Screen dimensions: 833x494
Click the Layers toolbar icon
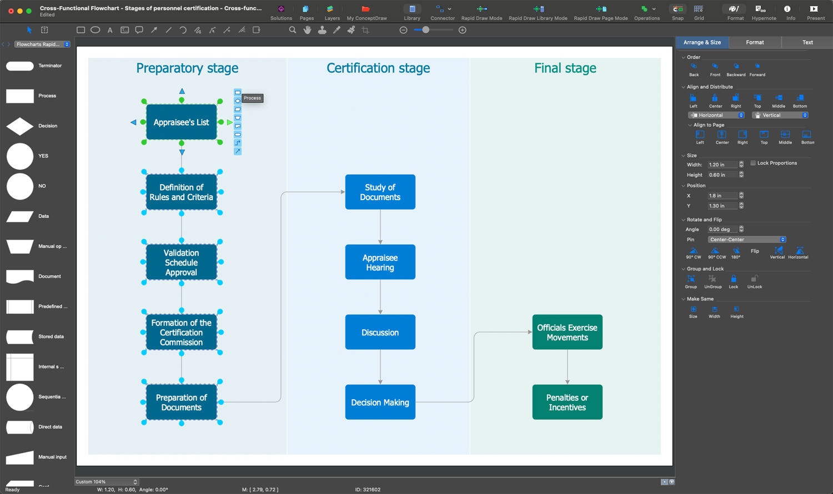click(x=332, y=9)
